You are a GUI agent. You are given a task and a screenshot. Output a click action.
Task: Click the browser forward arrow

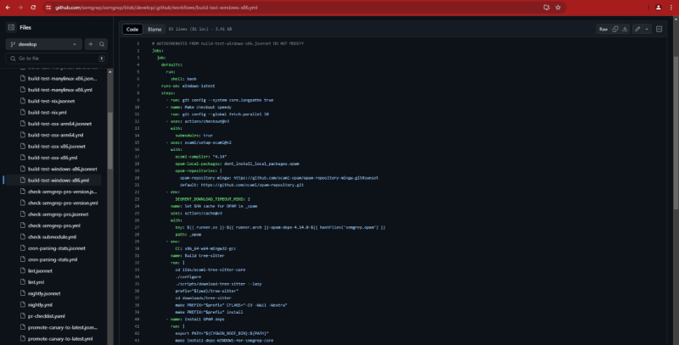[20, 8]
